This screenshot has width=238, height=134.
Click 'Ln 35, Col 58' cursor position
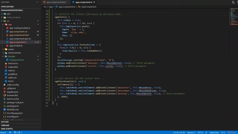179,133
